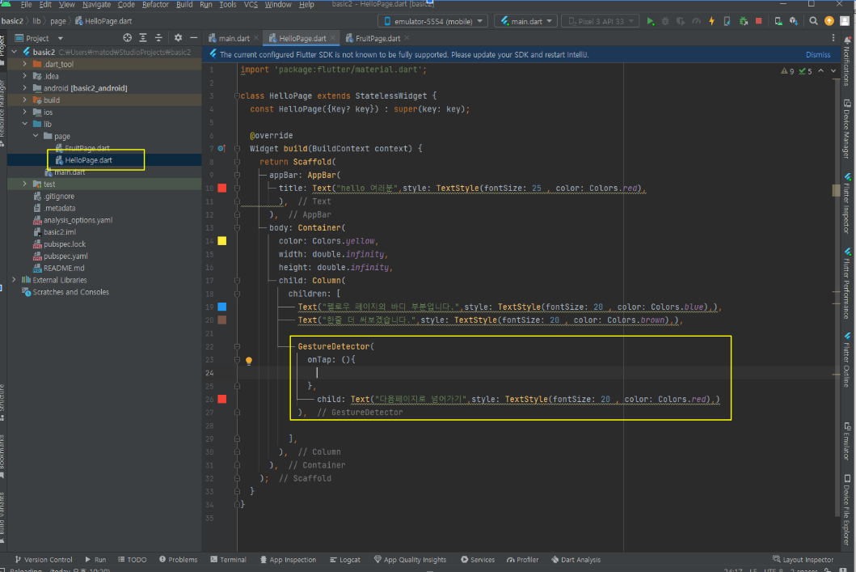
Task: Click Collapse All icon in Project panel
Action: click(158, 38)
